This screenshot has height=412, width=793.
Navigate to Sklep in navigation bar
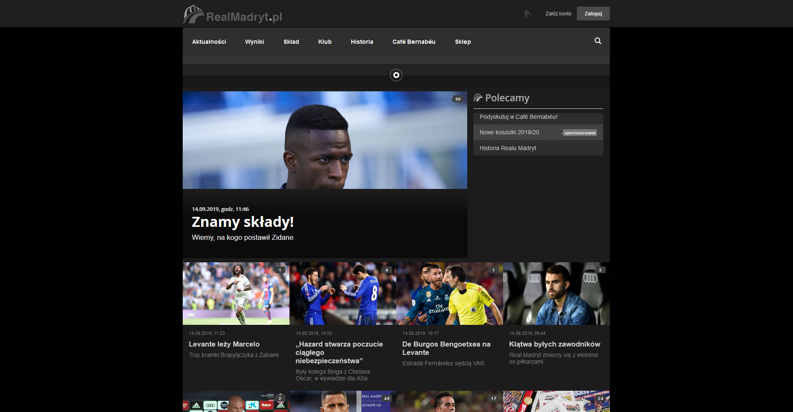pyautogui.click(x=463, y=42)
